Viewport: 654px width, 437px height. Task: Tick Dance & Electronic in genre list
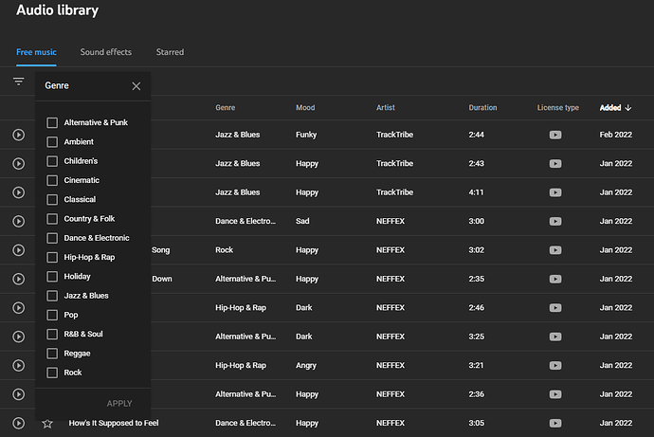[52, 238]
